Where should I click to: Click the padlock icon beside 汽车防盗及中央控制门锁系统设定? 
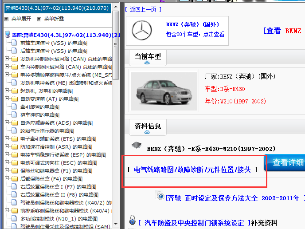click(132, 220)
